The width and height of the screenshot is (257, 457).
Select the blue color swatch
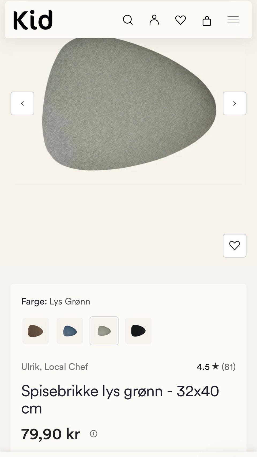pos(70,331)
